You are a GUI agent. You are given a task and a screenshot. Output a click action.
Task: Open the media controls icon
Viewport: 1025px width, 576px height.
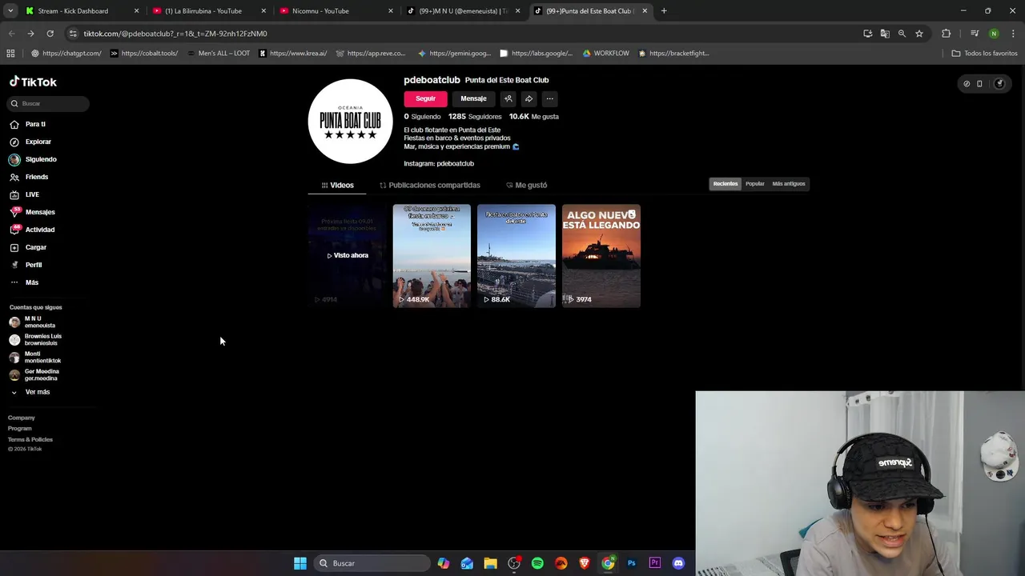coord(975,34)
